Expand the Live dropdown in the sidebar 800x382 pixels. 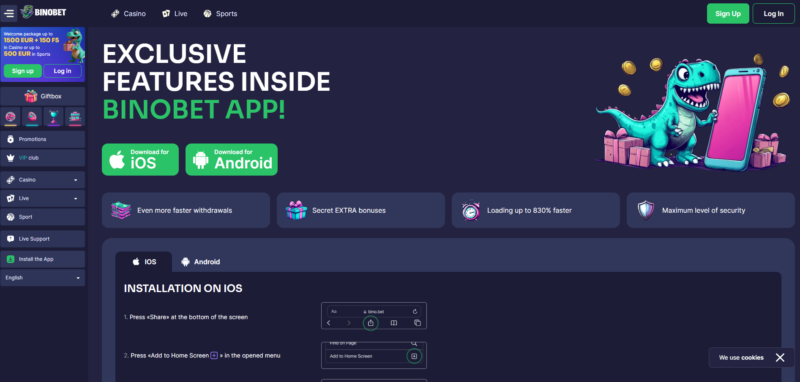[43, 198]
